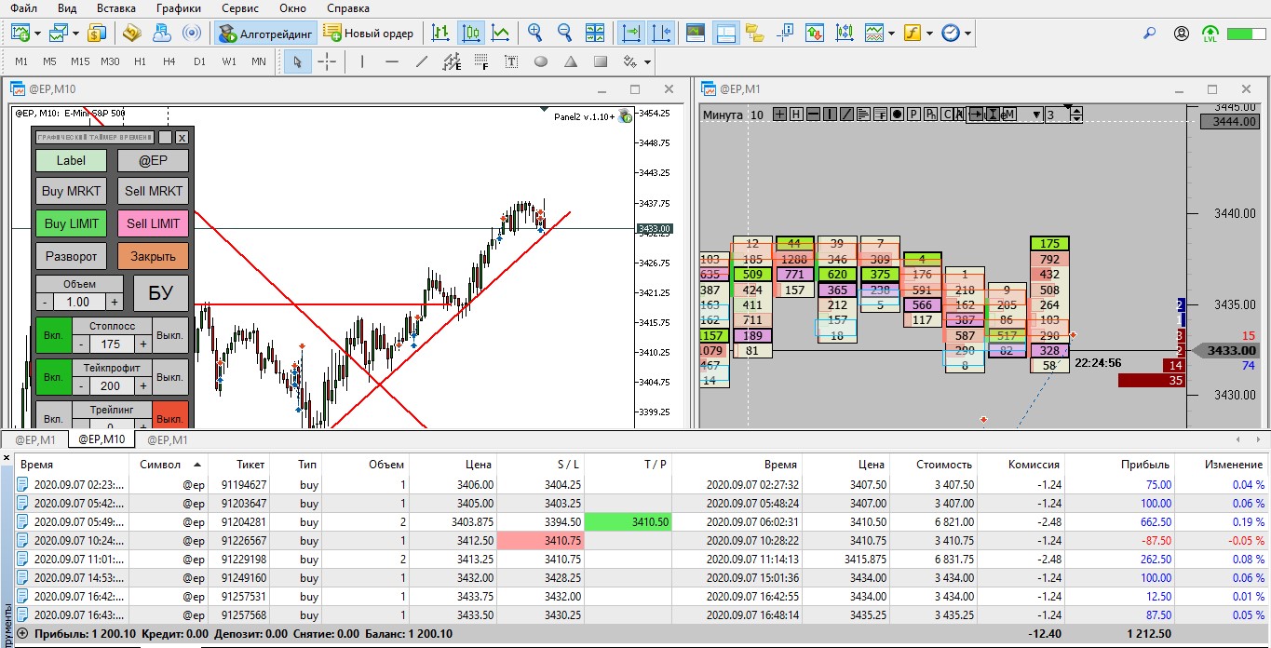The width and height of the screenshot is (1271, 648).
Task: Show the Market Watch window icon
Action: [x=696, y=33]
